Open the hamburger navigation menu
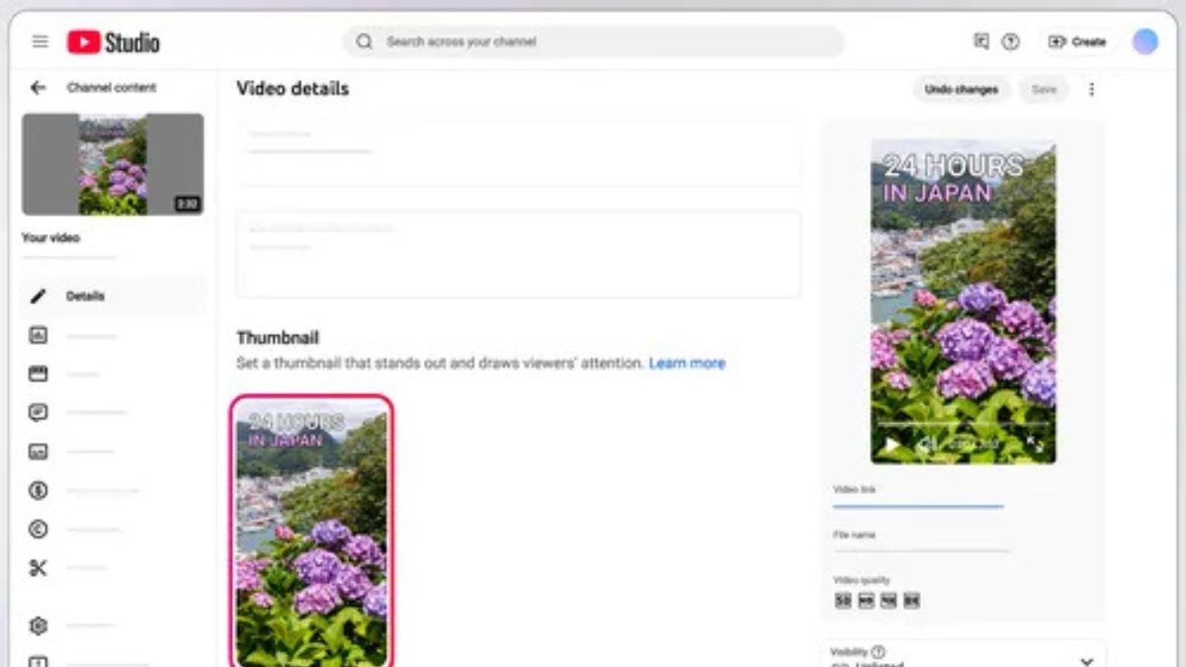 (40, 42)
